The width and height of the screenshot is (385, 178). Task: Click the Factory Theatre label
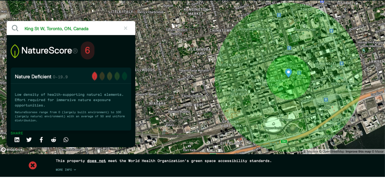click(193, 96)
